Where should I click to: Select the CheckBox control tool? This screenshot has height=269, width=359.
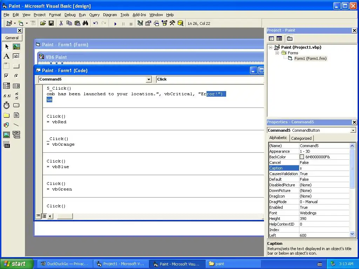tap(7, 76)
